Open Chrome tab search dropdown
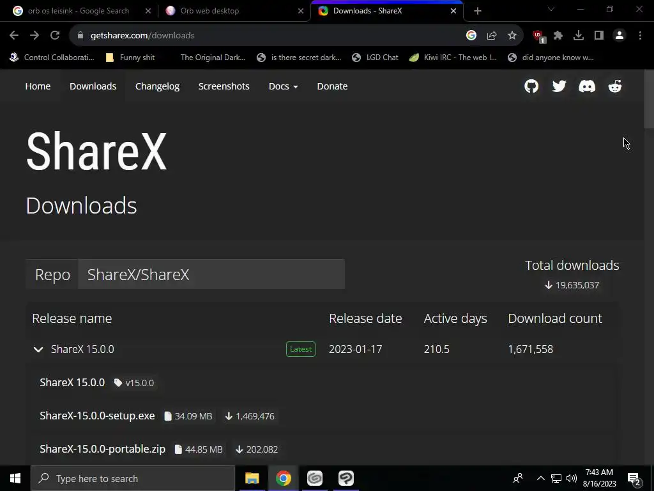This screenshot has width=654, height=491. (x=551, y=9)
